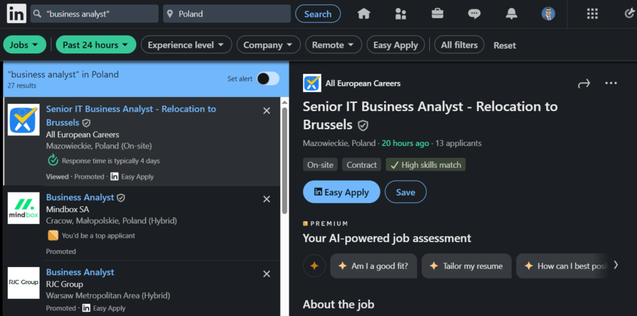
Task: Click the On-site tag in job details
Action: click(x=320, y=165)
